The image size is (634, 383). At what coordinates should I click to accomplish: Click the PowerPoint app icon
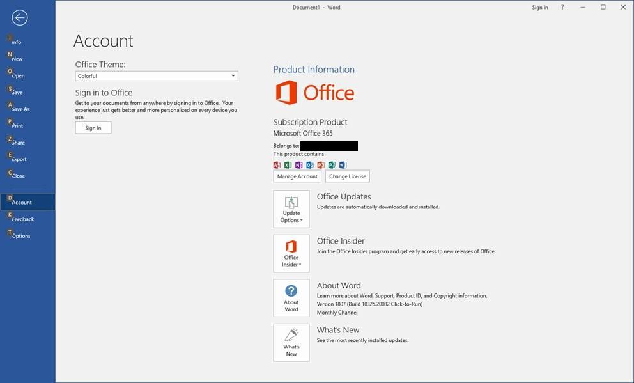coord(321,164)
